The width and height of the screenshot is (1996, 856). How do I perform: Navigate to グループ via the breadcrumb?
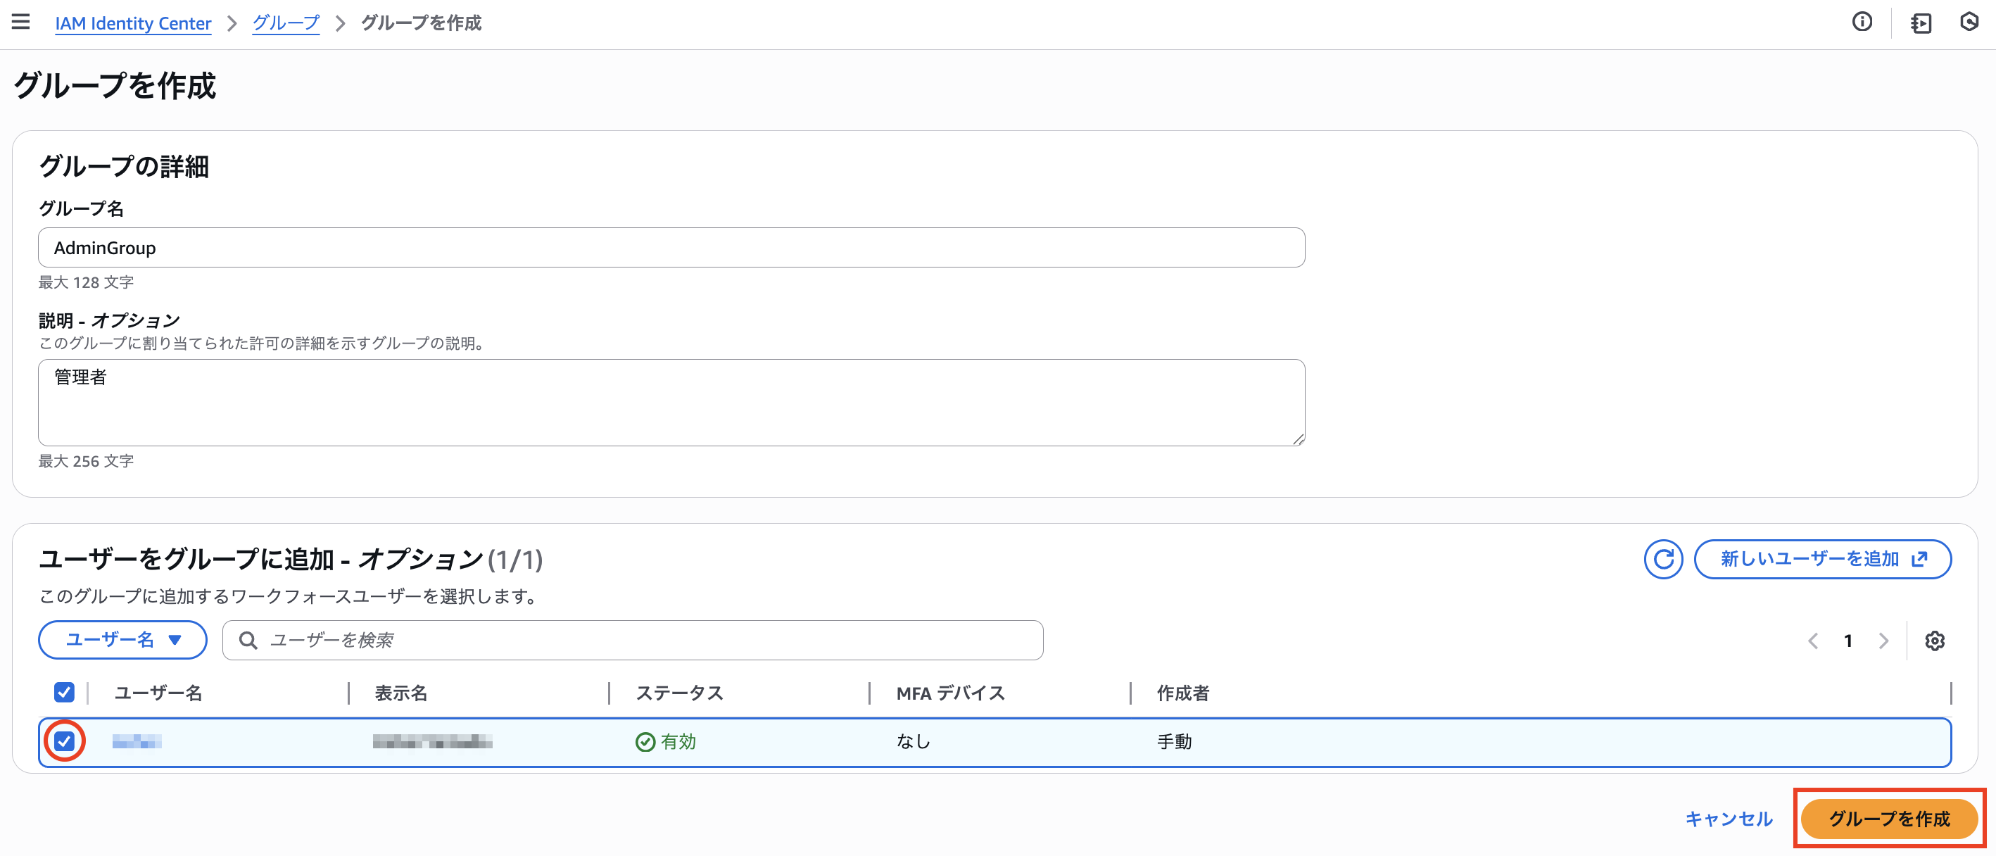coord(284,23)
